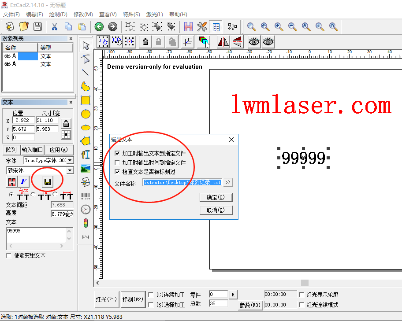The image size is (402, 321).
Task: Click the cut scissors icon
Action: [x=55, y=26]
